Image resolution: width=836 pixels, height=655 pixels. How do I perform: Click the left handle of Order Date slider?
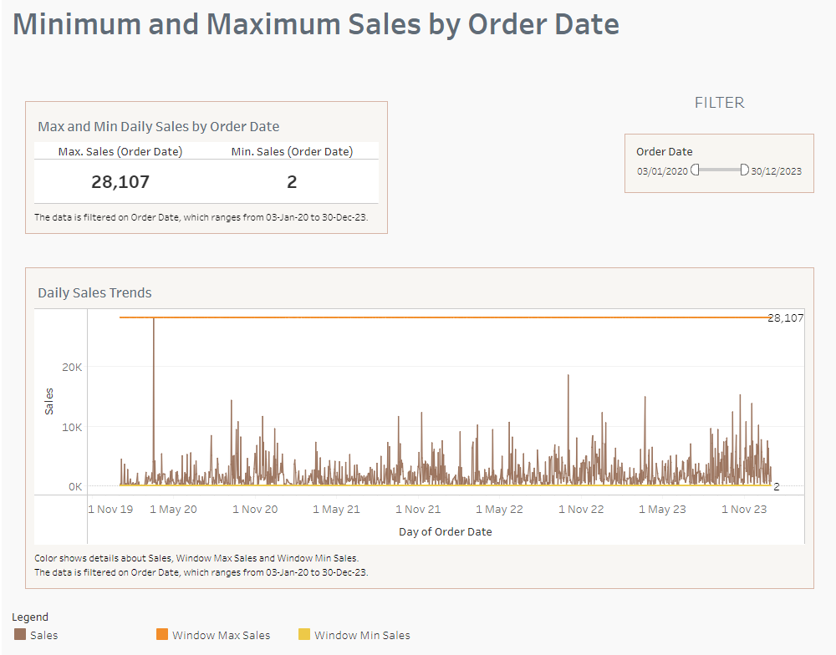pos(695,170)
